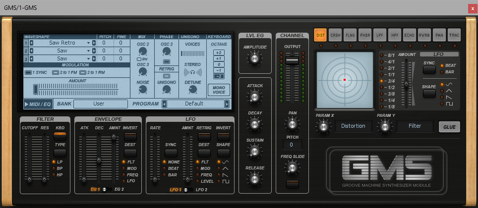Toggle the 2 to 1 FM modulation switch
Screen dimensions: 478x208
55,73
